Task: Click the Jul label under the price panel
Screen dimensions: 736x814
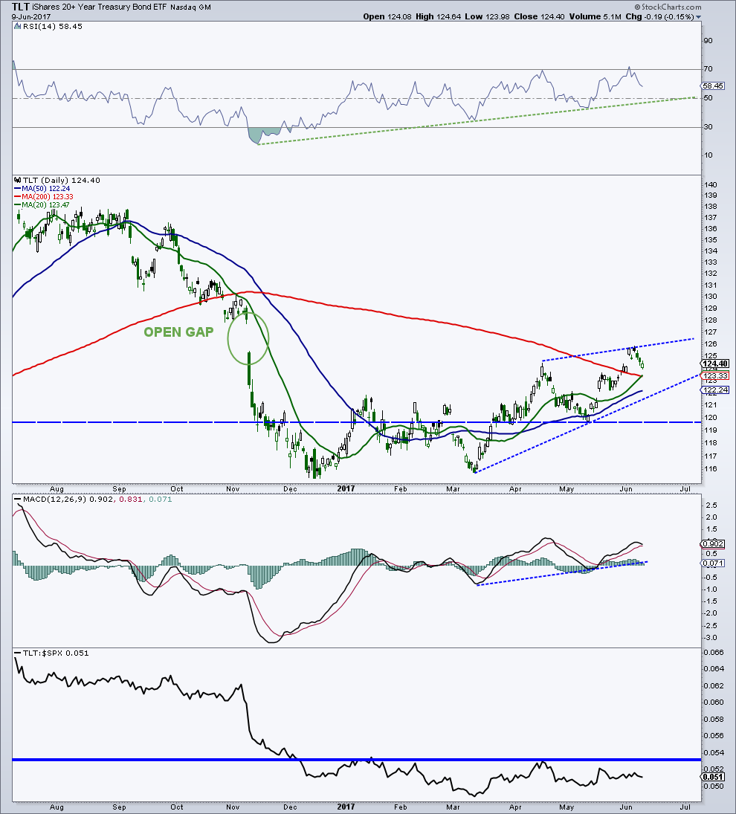Action: point(685,489)
